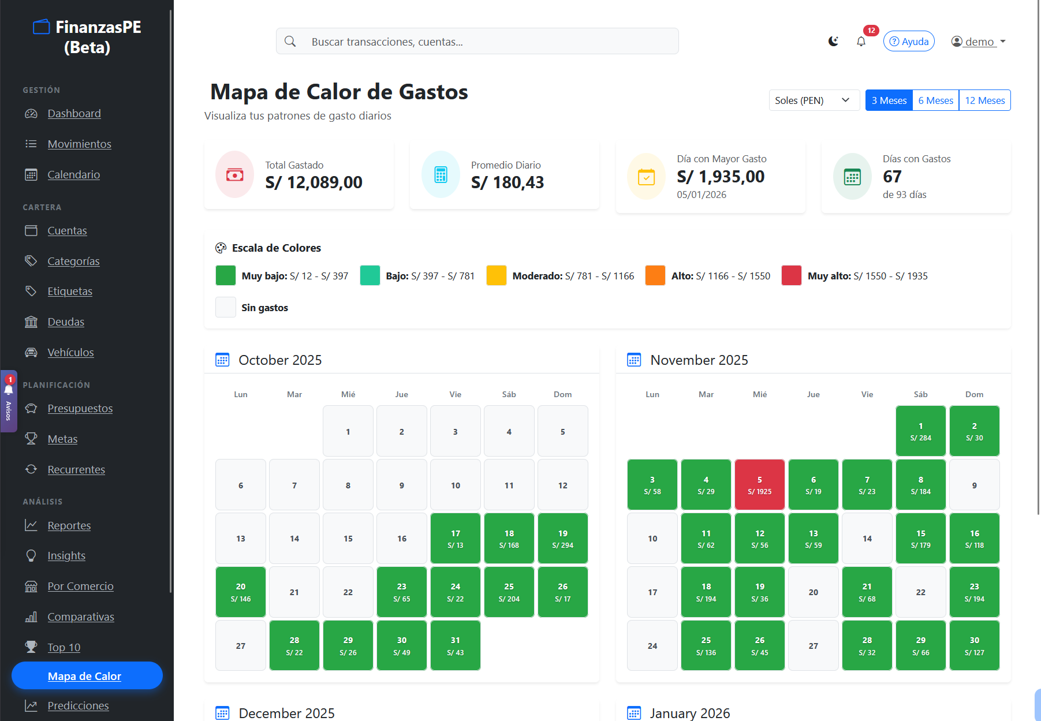Select Mapa de Calor menu item

click(87, 676)
